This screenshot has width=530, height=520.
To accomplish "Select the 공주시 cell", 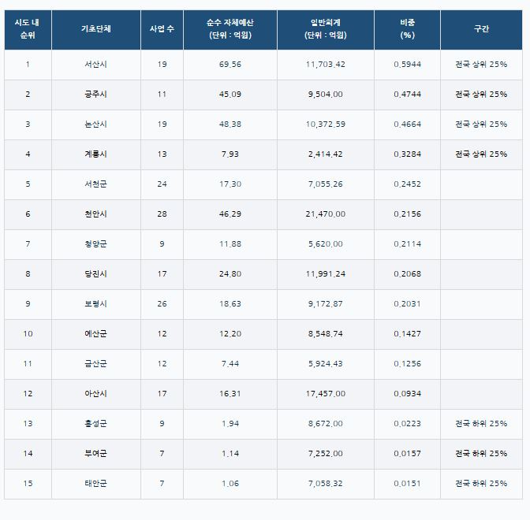I will 96,95.
